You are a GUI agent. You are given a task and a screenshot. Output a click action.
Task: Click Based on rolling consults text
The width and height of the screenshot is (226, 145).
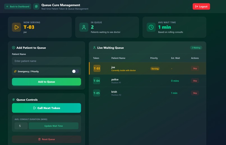[170, 32]
